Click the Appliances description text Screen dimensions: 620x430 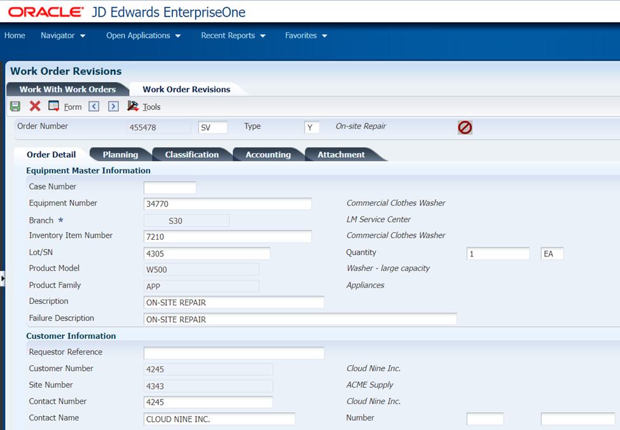[366, 285]
